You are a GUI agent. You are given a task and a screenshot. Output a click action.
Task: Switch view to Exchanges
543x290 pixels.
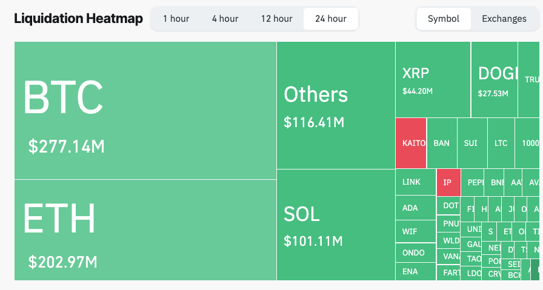(x=504, y=19)
